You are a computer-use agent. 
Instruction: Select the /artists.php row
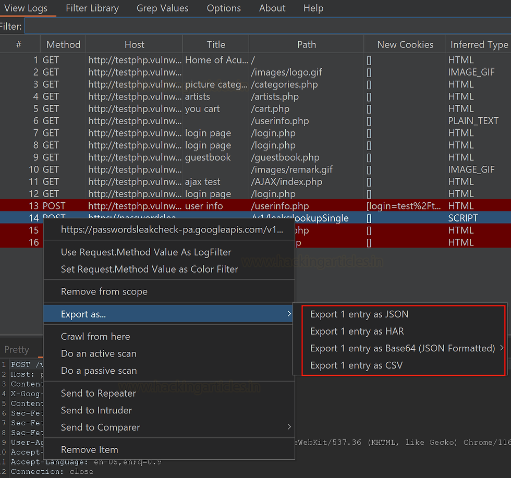pyautogui.click(x=256, y=96)
